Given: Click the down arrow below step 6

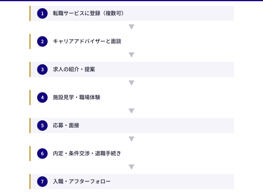Looking at the screenshot, I should tap(131, 167).
